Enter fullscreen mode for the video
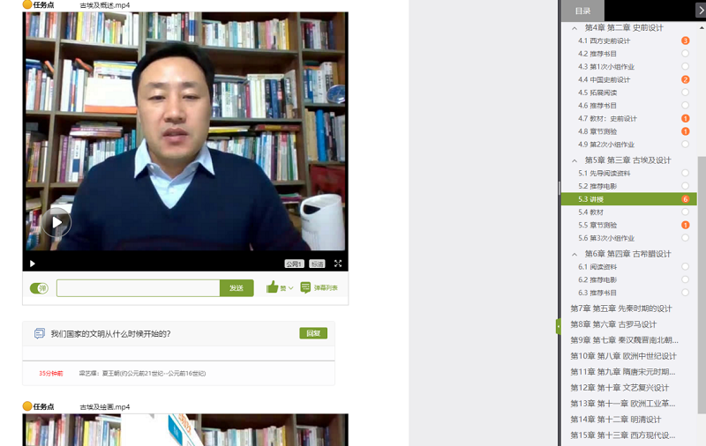This screenshot has width=706, height=446. click(338, 264)
